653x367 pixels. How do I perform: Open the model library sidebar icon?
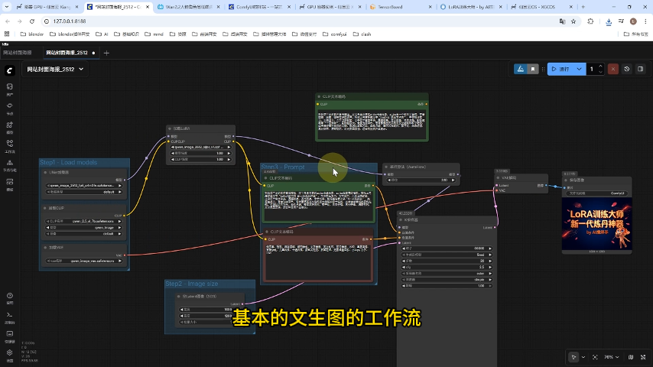(x=10, y=127)
